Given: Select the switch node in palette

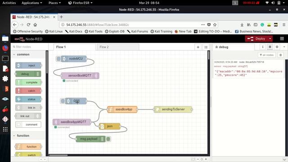Looking at the screenshot, I should 28,155.
